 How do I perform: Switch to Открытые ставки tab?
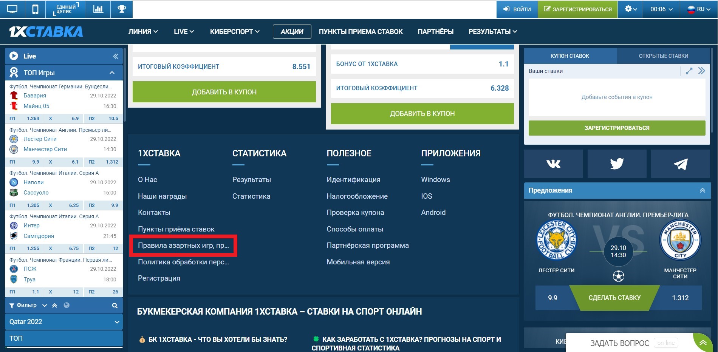(x=663, y=56)
